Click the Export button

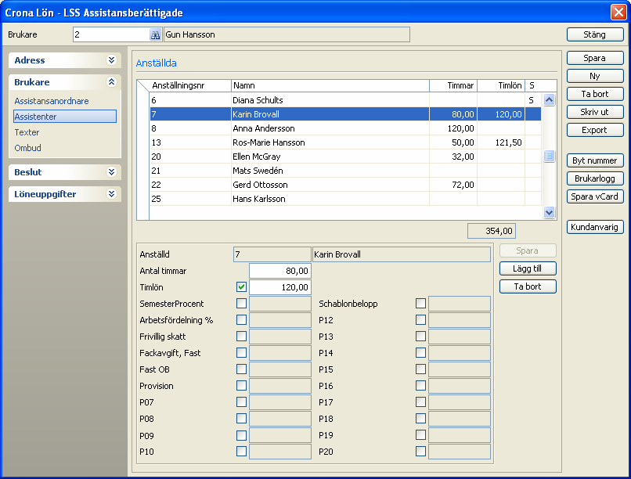[x=595, y=130]
